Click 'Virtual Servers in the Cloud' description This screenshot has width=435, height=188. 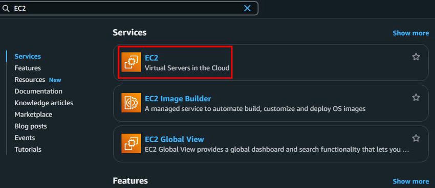point(187,67)
